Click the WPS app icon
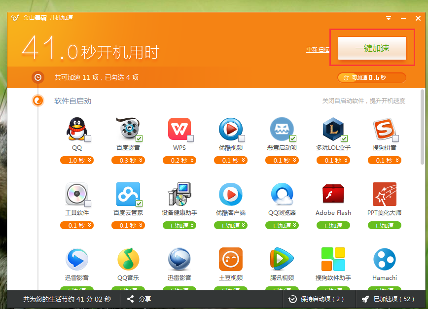 (179, 129)
